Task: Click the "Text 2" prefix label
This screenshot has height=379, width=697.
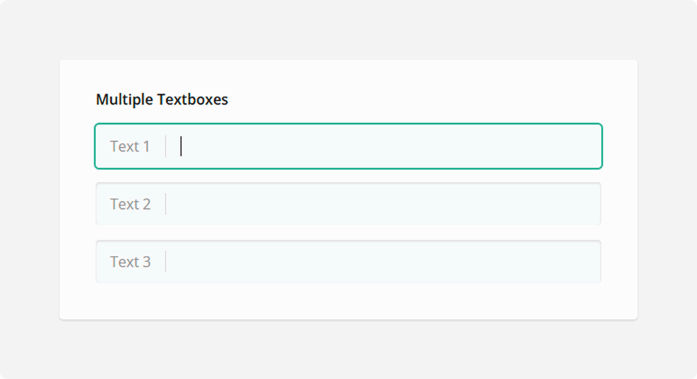Action: [130, 204]
